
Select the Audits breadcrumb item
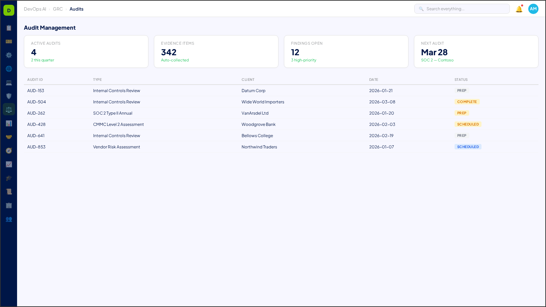76,9
